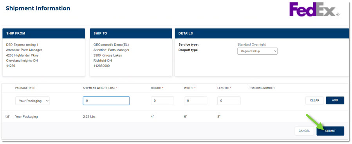Select the Details panel header
This screenshot has width=352, height=144.
click(262, 33)
